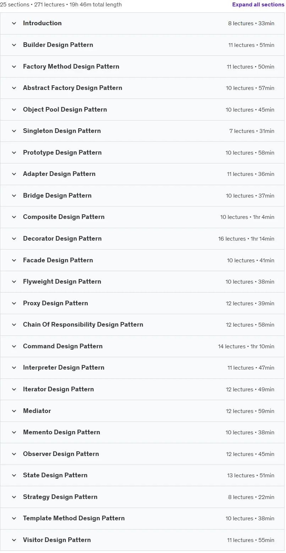Click the chevron beside Mediator
The width and height of the screenshot is (286, 553).
(x=14, y=411)
